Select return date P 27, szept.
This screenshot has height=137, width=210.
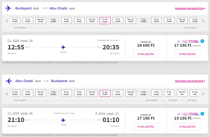tap(118, 93)
